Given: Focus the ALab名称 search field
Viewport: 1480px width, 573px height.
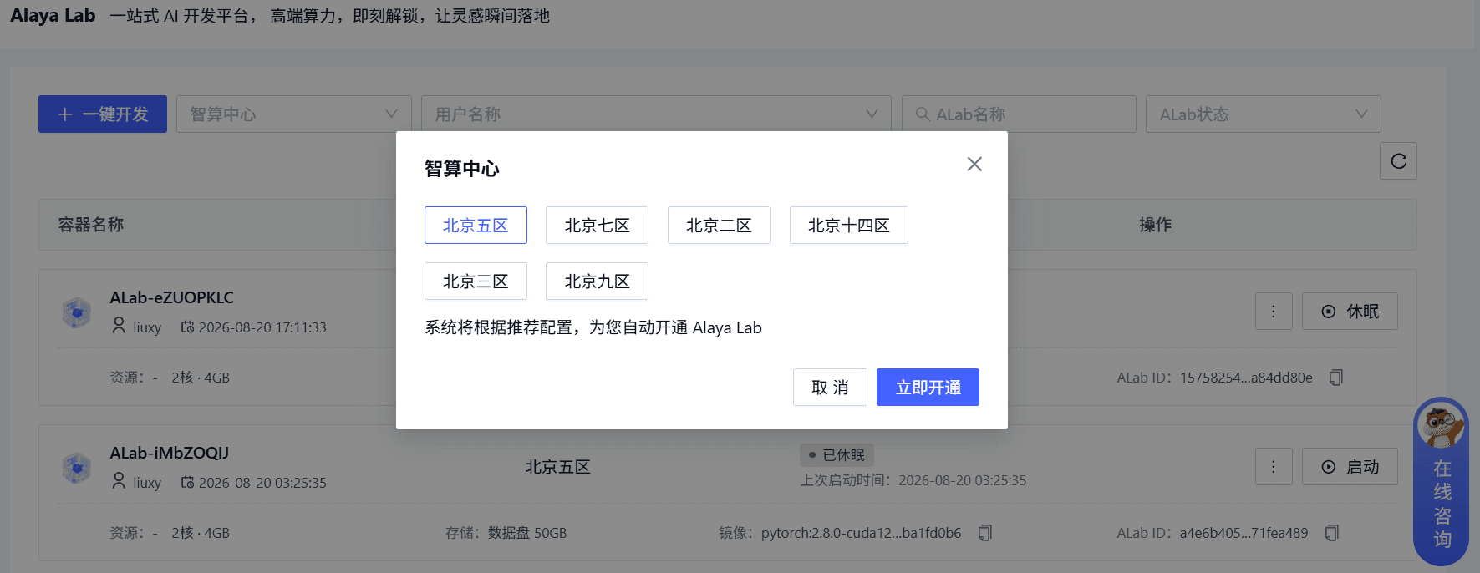Looking at the screenshot, I should point(1019,114).
